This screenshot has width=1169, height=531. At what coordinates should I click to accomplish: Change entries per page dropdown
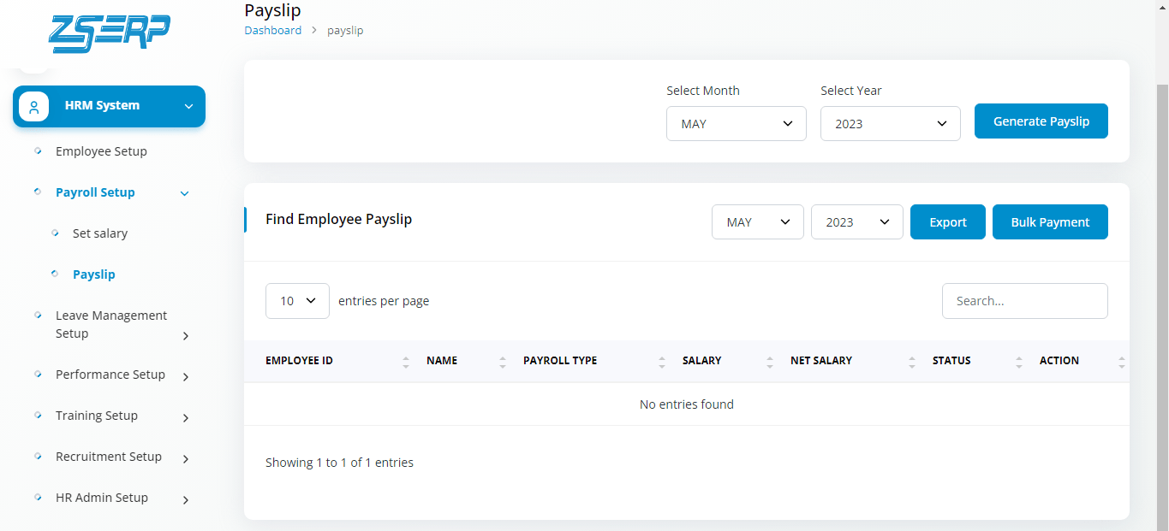(x=297, y=301)
